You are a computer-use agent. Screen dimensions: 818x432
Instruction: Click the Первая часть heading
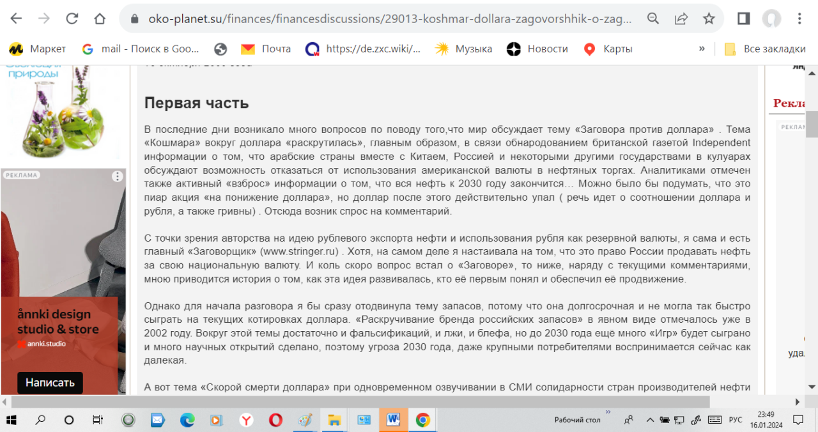pyautogui.click(x=196, y=103)
